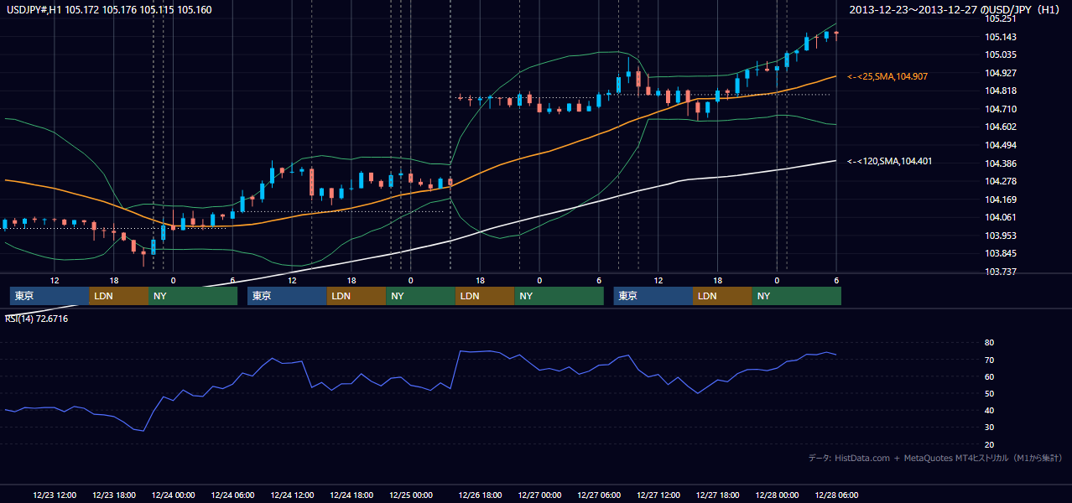Click the 105.143 price axis label
The image size is (1072, 503).
coord(1001,37)
